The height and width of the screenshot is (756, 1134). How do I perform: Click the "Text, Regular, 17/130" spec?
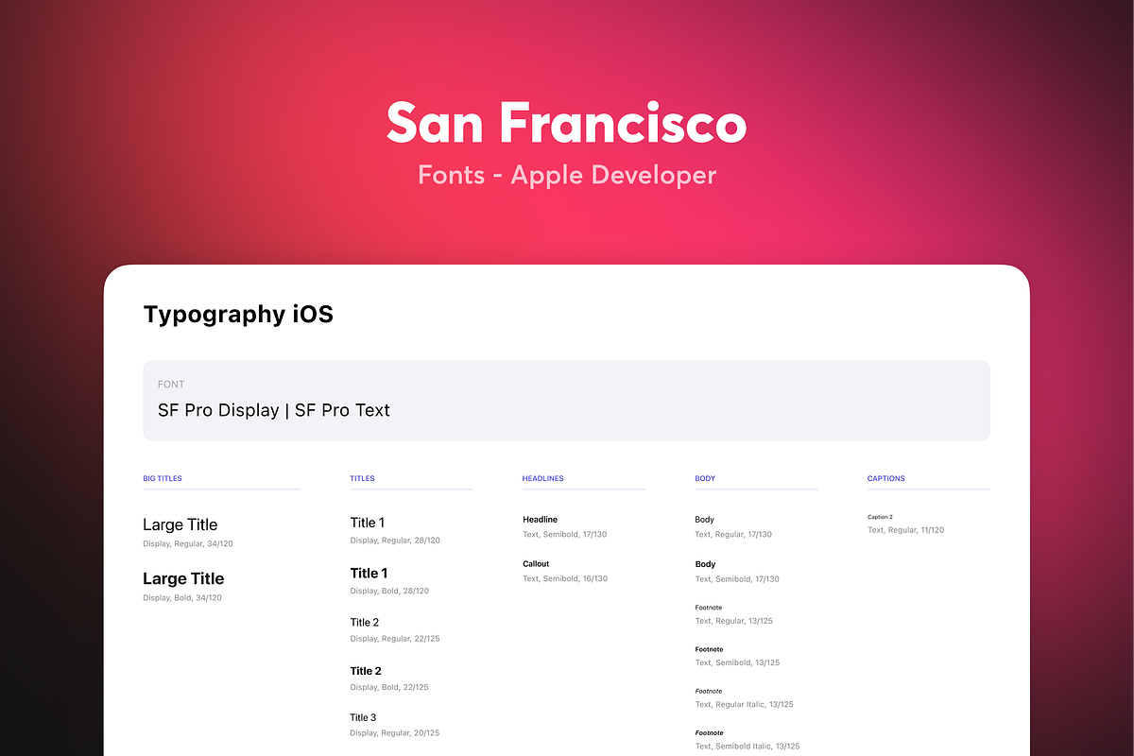pos(733,535)
